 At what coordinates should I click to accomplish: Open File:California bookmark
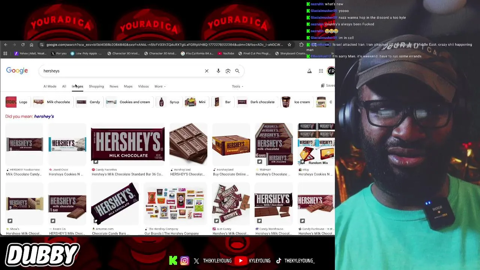(x=197, y=54)
